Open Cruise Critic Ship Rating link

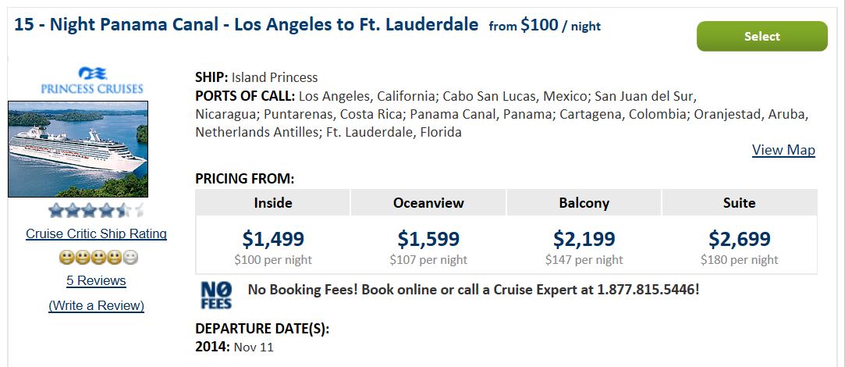pyautogui.click(x=97, y=233)
